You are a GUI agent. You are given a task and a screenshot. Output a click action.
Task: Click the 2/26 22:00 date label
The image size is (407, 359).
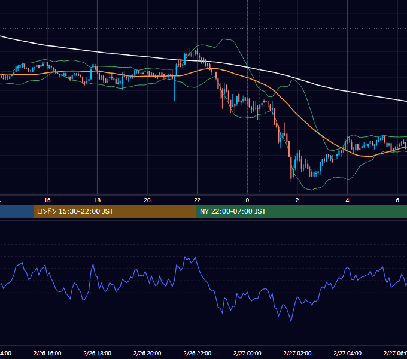point(198,353)
